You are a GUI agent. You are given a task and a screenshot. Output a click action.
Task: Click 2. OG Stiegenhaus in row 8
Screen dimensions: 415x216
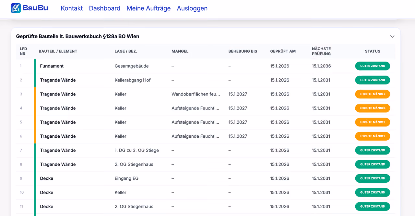(134, 164)
